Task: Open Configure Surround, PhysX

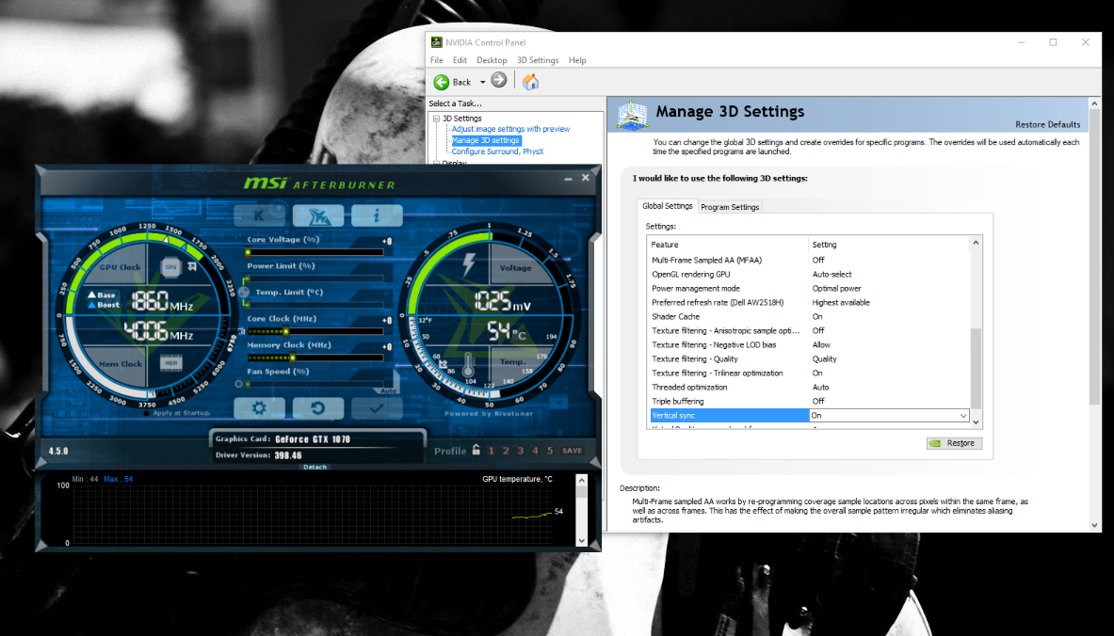Action: (497, 151)
